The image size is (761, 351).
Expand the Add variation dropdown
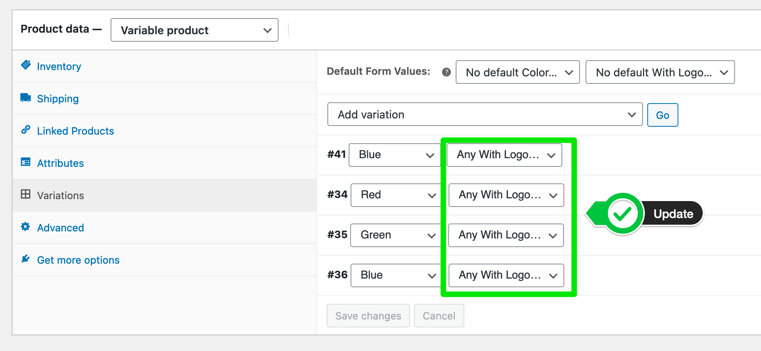click(484, 115)
